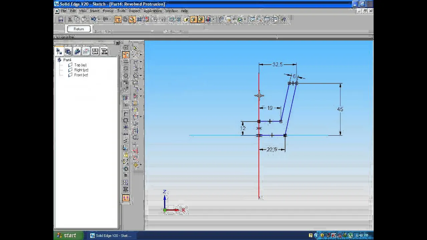Open the View menu
The height and width of the screenshot is (240, 427).
pyautogui.click(x=83, y=11)
